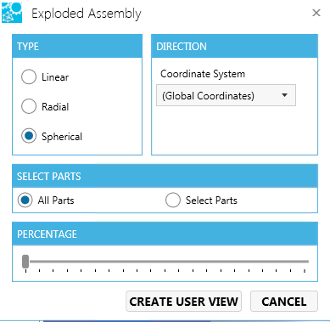
Task: Choose the Spherical type radio button
Action: point(29,136)
